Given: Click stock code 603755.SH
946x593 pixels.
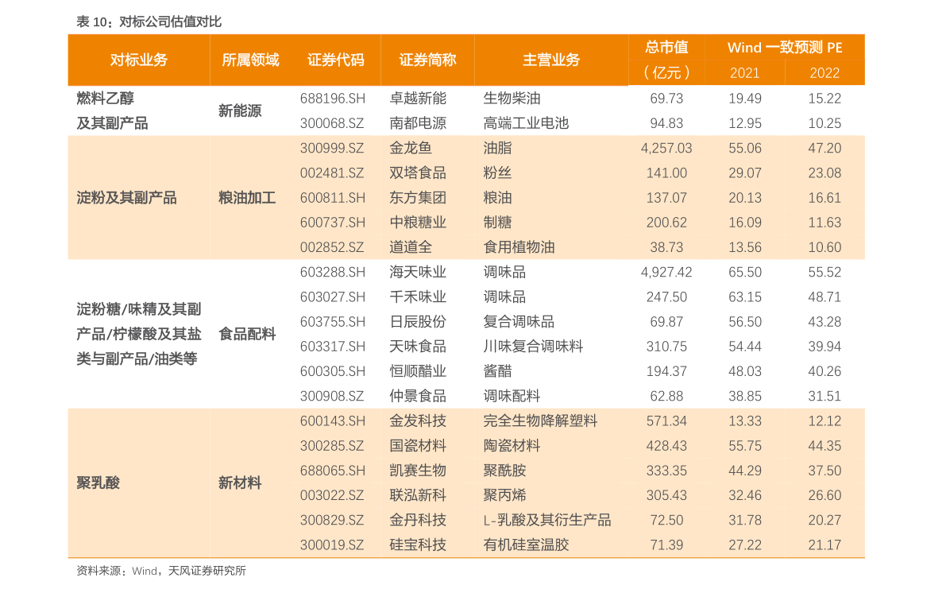Looking at the screenshot, I should point(333,321).
